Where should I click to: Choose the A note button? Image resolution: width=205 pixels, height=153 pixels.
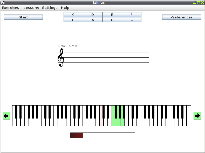(x=93, y=20)
